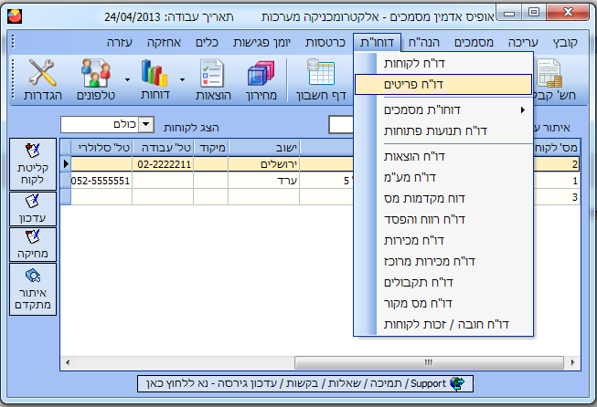Select the ערד city cell
The height and width of the screenshot is (407, 597).
click(x=264, y=181)
